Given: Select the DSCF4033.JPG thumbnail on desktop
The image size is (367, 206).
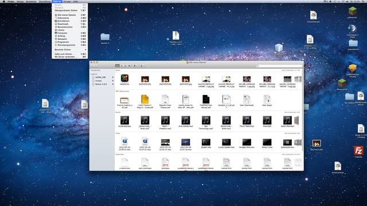Looking at the screenshot, I should 317,143.
